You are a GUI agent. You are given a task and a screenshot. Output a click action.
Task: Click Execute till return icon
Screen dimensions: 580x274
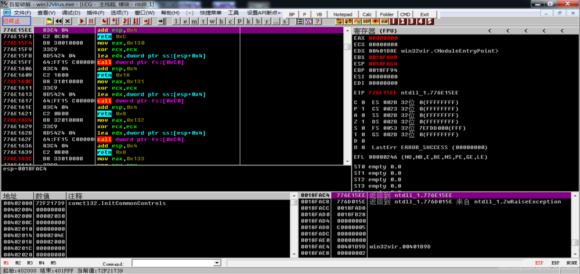147,21
